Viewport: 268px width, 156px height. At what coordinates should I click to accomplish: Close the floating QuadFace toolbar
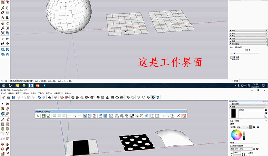point(185,111)
